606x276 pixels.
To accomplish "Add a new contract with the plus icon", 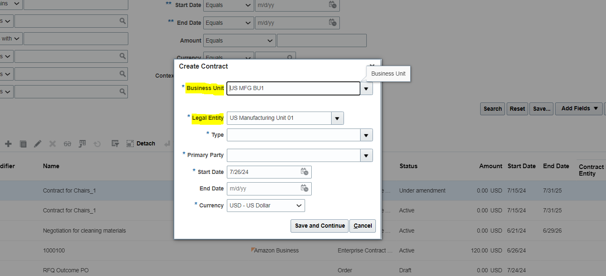I will coord(8,143).
